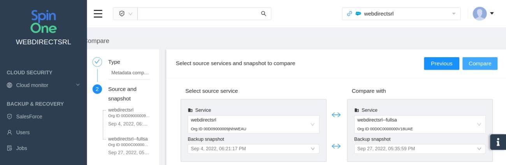
Task: Click the Jobs list icon
Action: (x=10, y=148)
